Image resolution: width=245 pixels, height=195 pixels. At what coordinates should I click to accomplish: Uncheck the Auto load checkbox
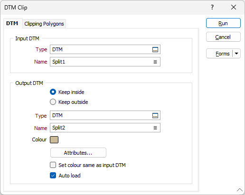click(53, 176)
